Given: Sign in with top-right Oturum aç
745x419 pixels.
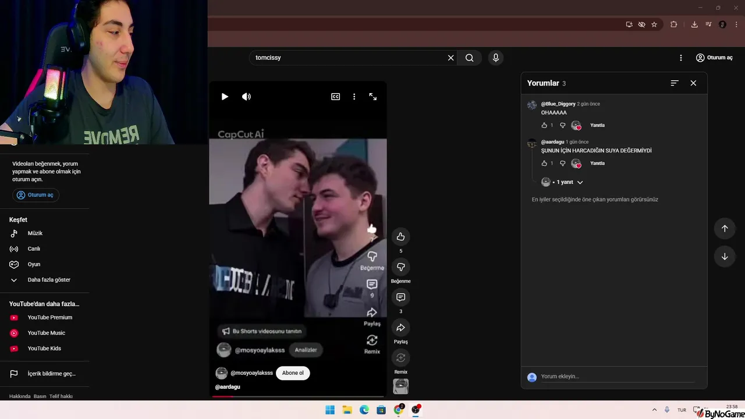Looking at the screenshot, I should [x=714, y=58].
